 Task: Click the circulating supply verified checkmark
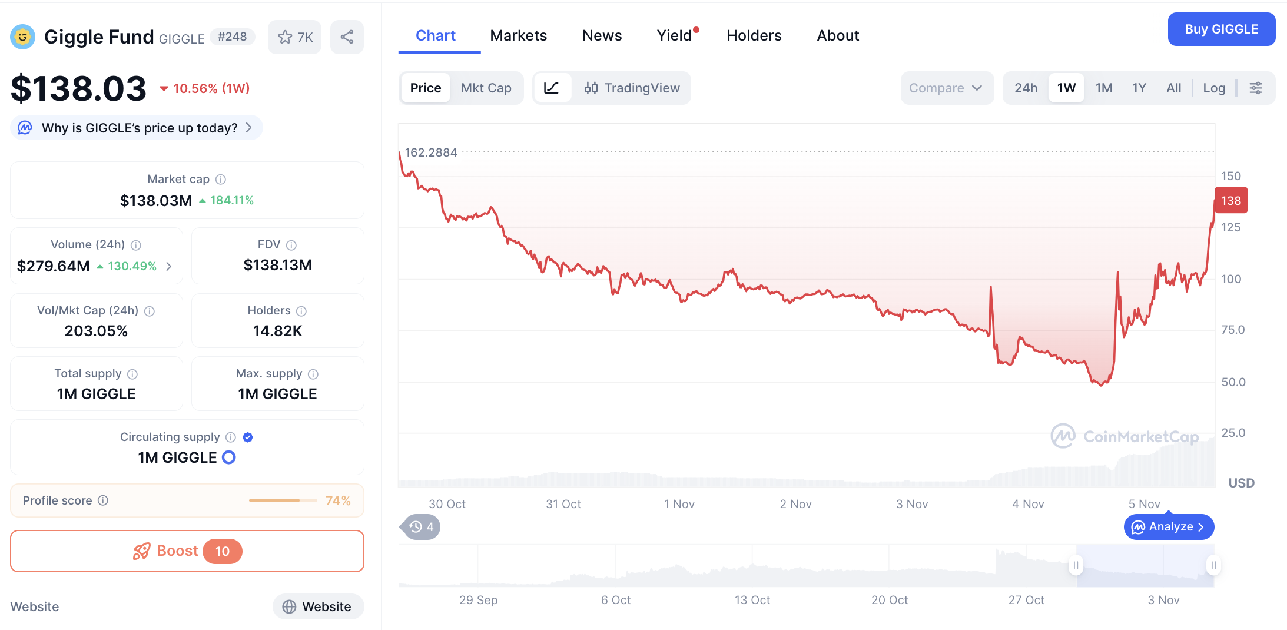point(248,437)
